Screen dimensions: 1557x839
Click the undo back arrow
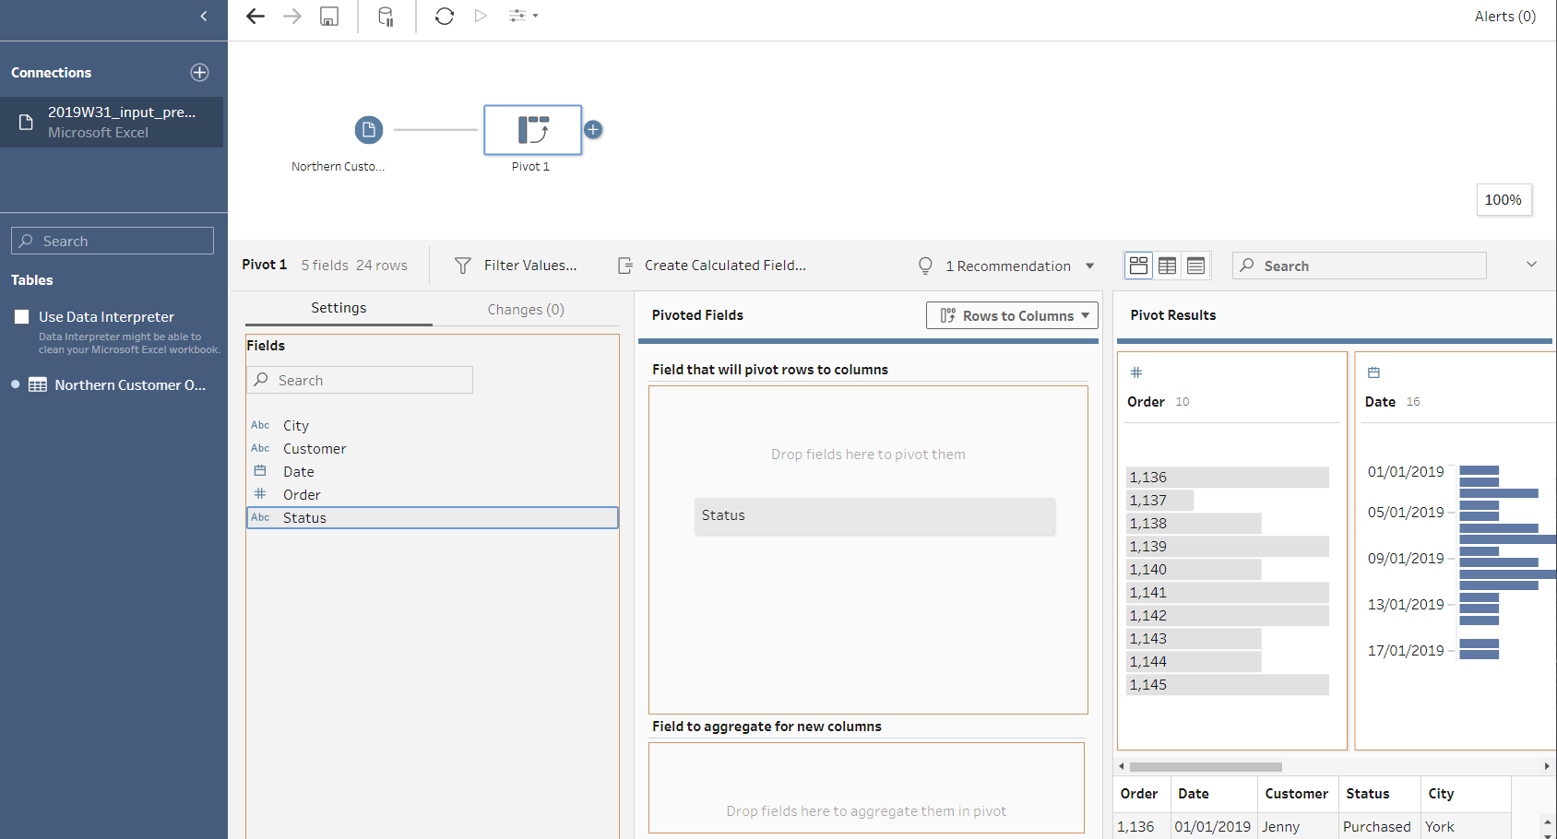tap(256, 17)
